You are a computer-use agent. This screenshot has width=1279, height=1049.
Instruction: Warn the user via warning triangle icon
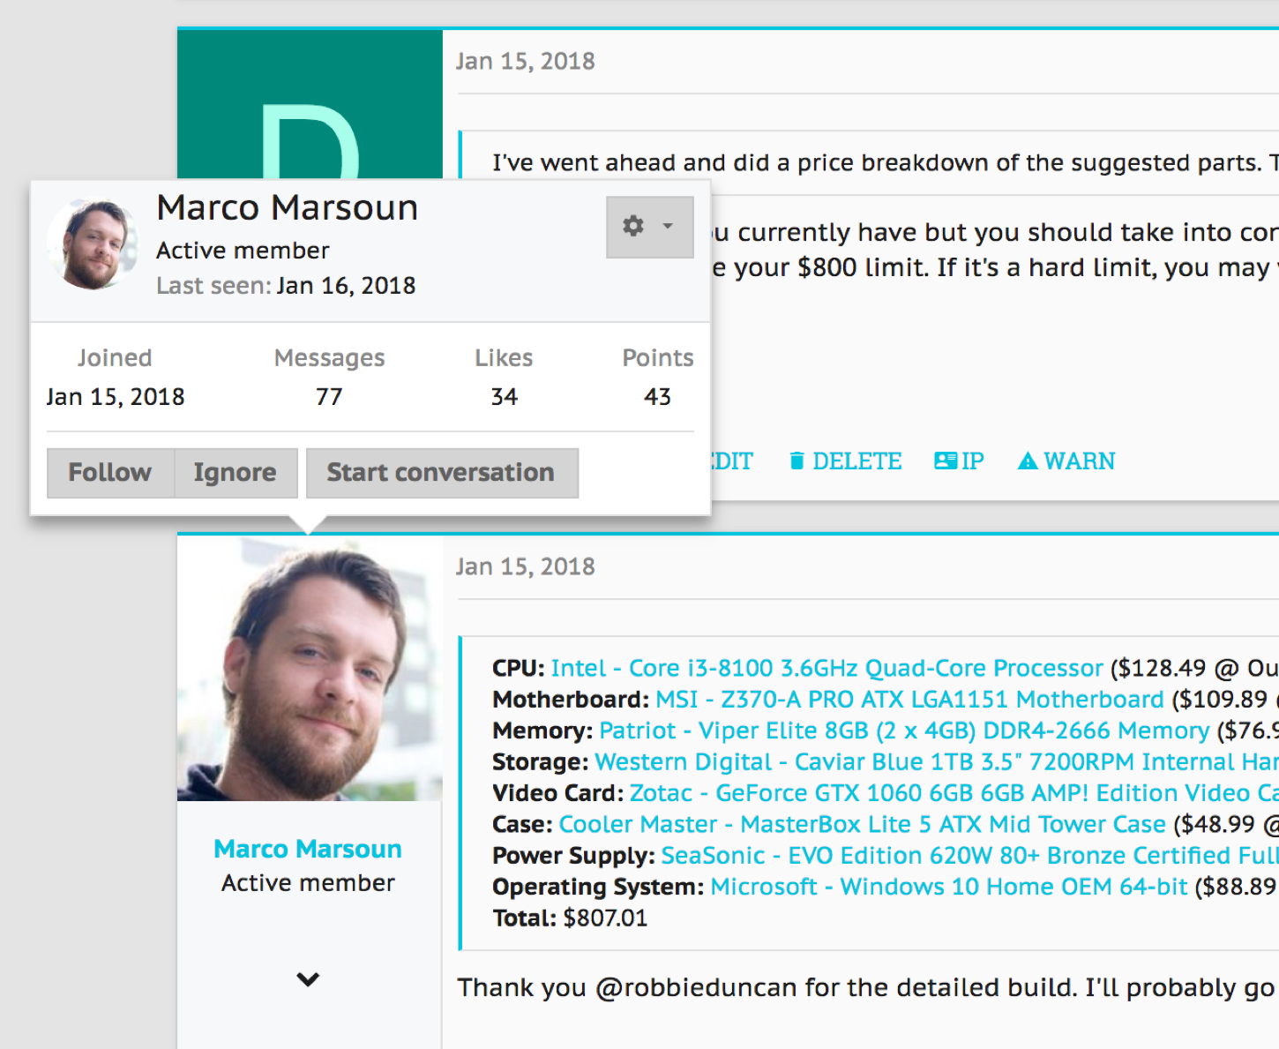point(1066,461)
